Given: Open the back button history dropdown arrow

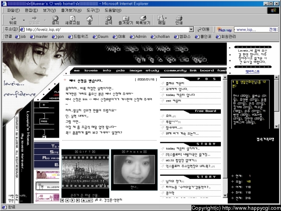Looking at the screenshot, I should tap(24, 20).
